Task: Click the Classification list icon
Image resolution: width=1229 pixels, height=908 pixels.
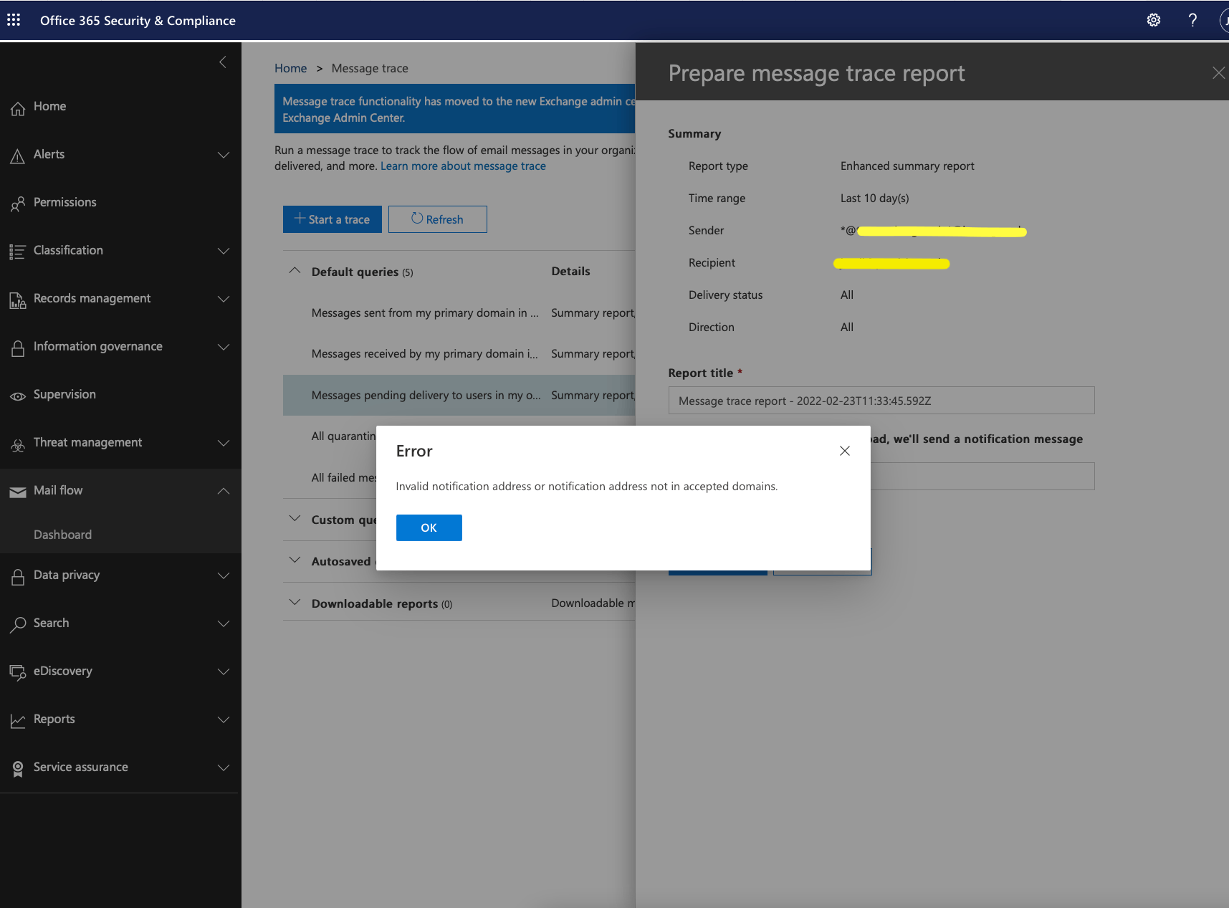Action: tap(18, 252)
